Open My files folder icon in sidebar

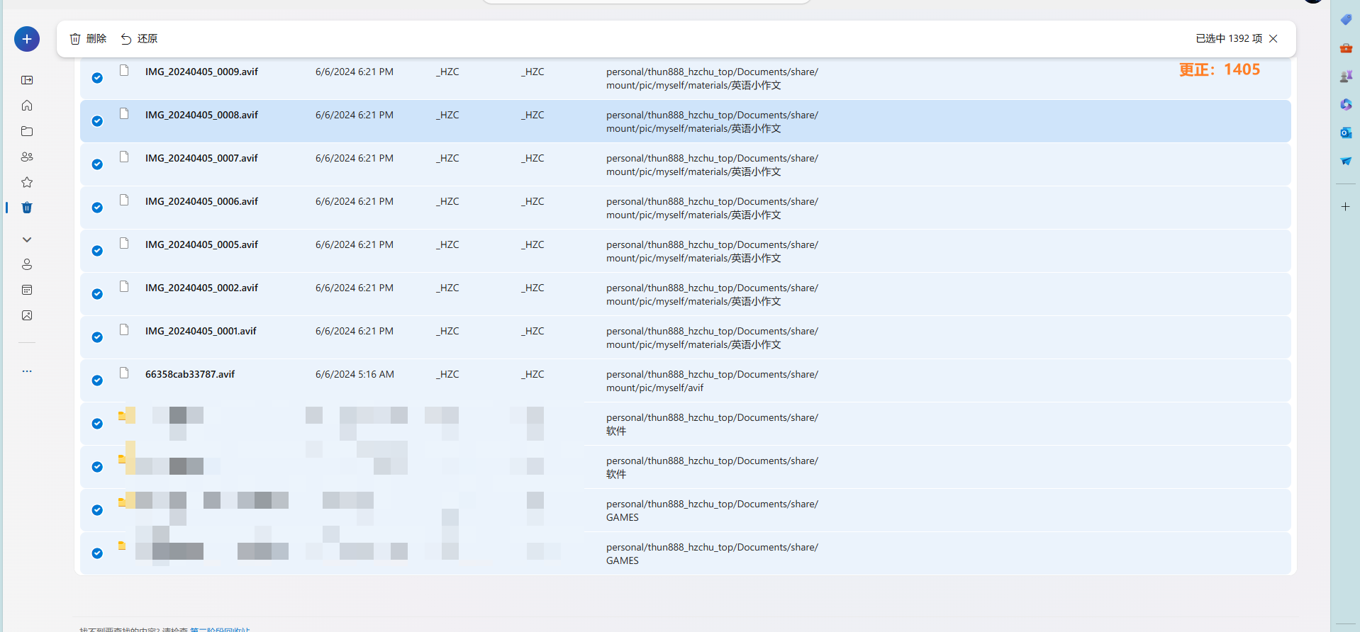27,131
